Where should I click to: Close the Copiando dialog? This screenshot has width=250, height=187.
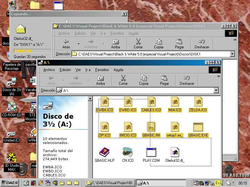coord(124,14)
